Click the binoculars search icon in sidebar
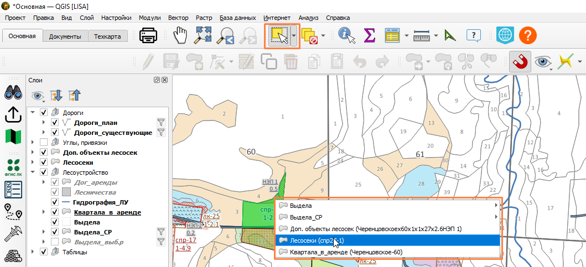Viewport: 586px width, 267px height. pos(13,93)
